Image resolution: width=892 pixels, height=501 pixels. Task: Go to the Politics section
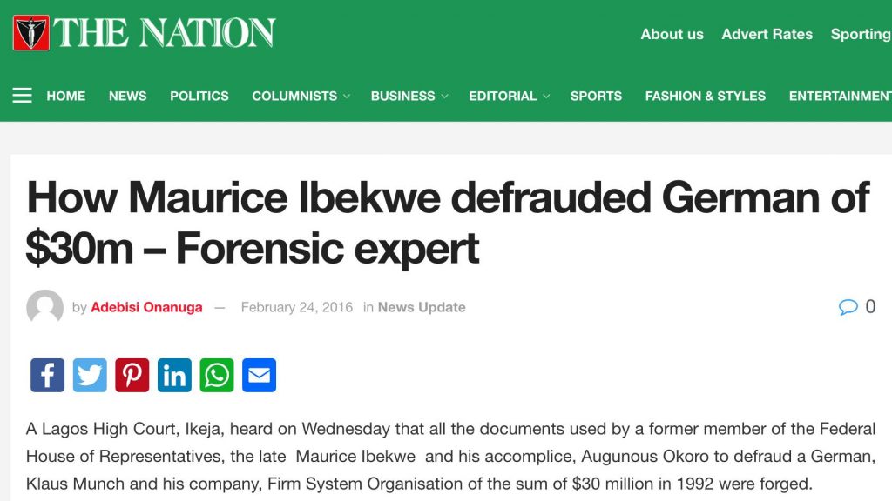tap(199, 96)
